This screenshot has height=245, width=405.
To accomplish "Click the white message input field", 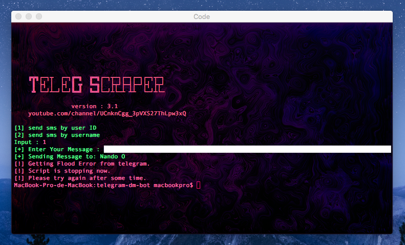I will pos(247,149).
